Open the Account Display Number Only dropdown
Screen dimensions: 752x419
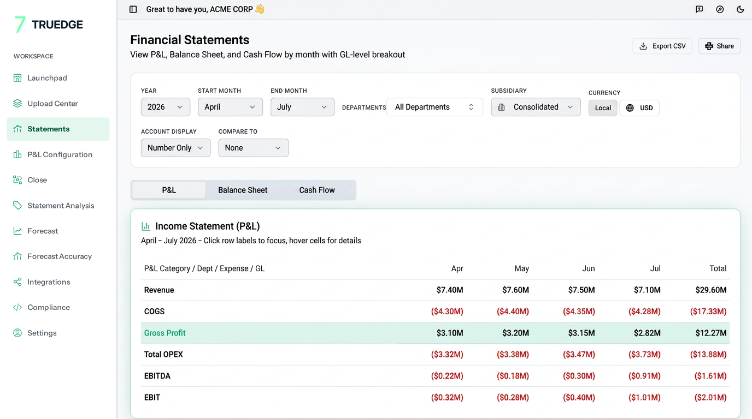[175, 148]
